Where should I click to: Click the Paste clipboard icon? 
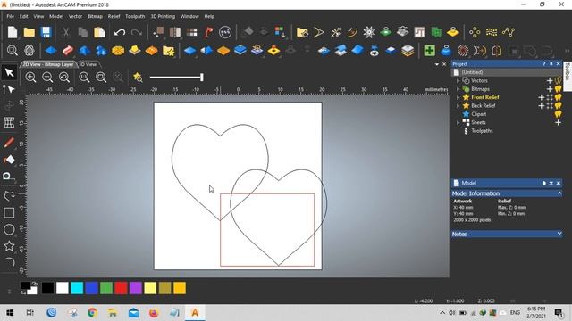(99, 32)
